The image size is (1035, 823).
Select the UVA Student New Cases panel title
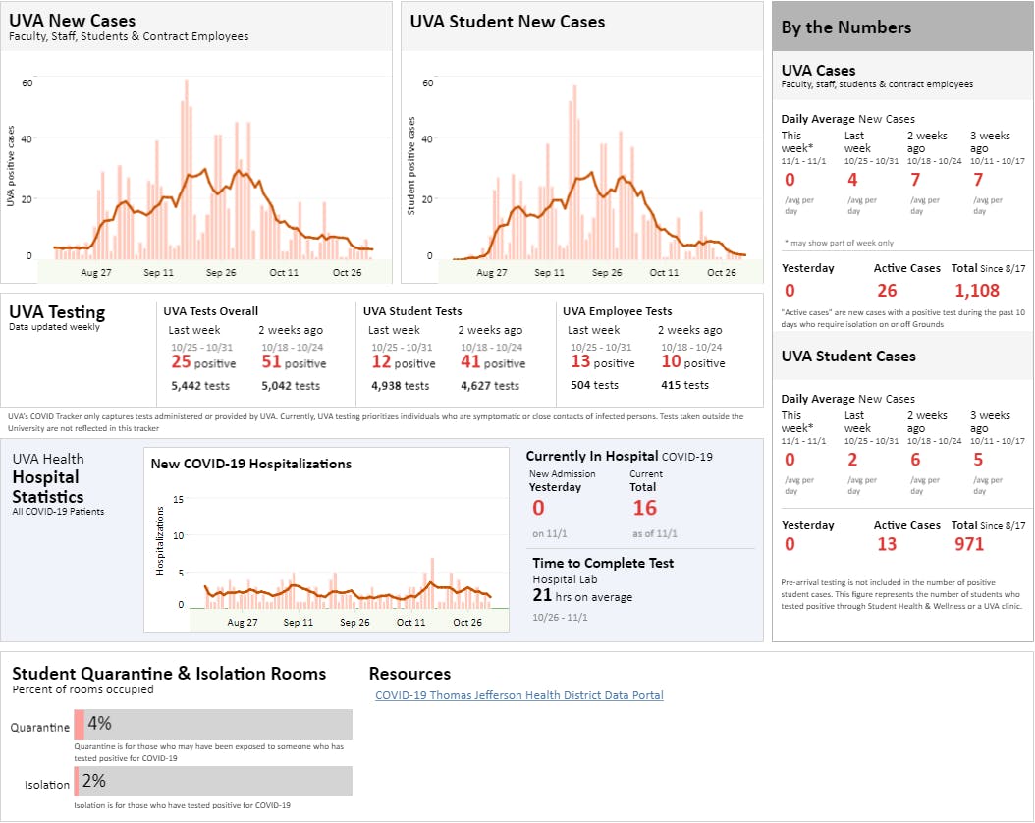(507, 21)
